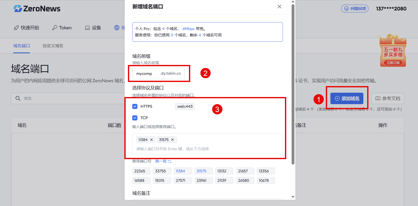
Task: Click 立即订阅 on the promo banner
Action: [x=393, y=63]
